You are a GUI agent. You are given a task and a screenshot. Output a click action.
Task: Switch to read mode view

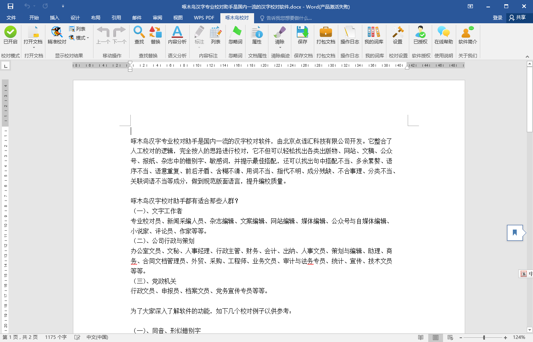click(421, 338)
